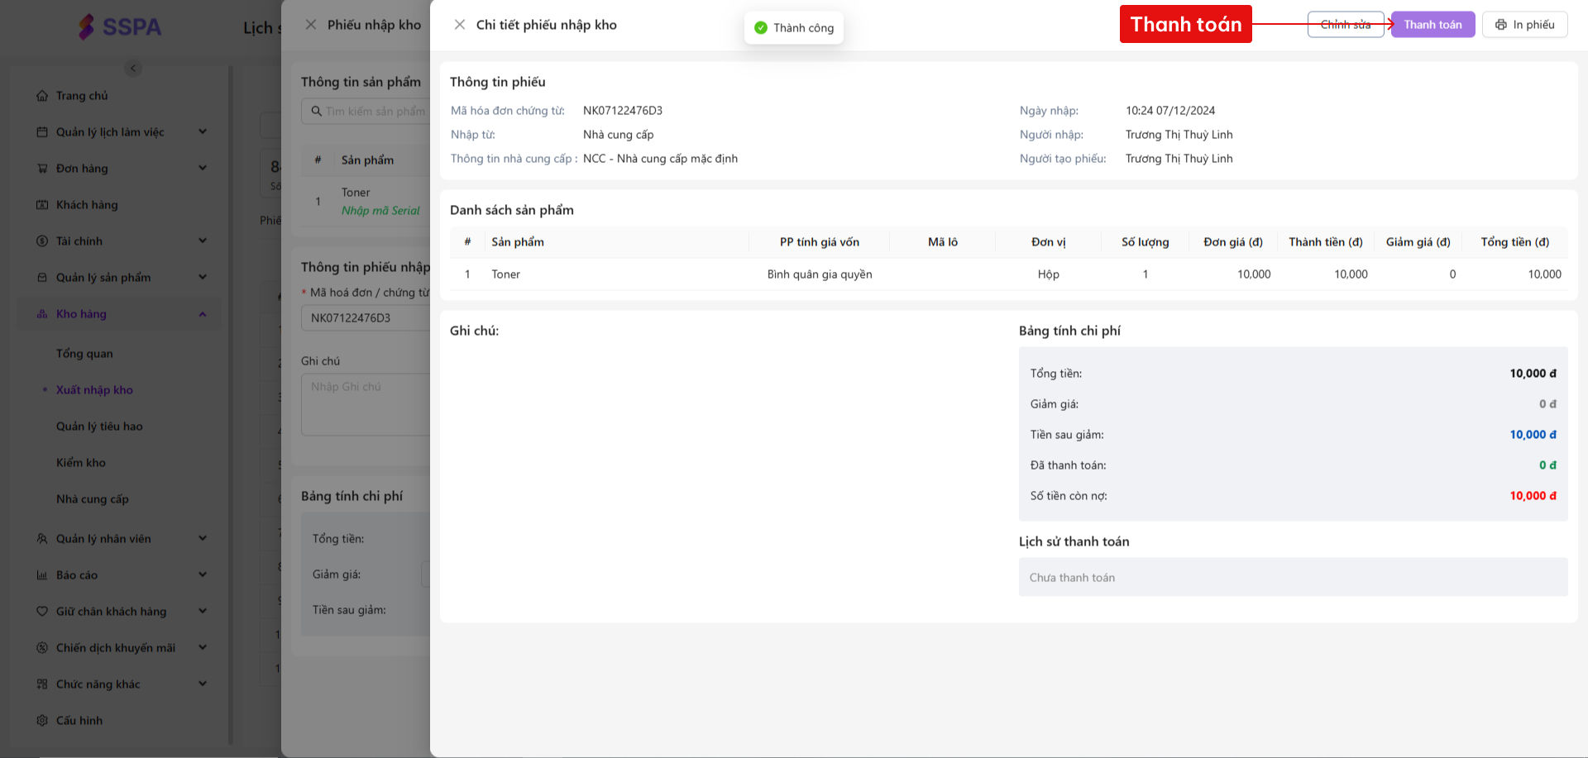Open Cấu hình settings in sidebar
1588x758 pixels.
[x=79, y=721]
